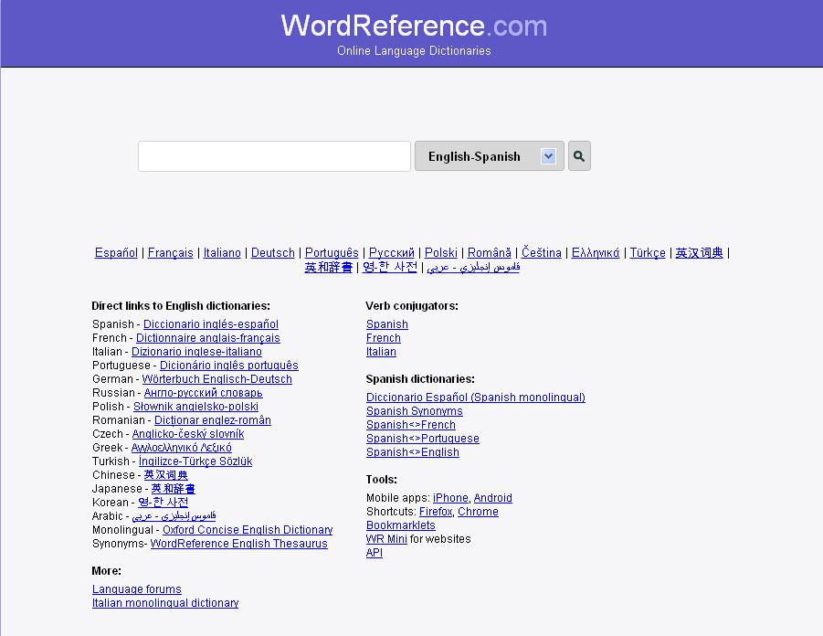
Task: Open Dictionnaire anglais-français link
Action: click(208, 338)
